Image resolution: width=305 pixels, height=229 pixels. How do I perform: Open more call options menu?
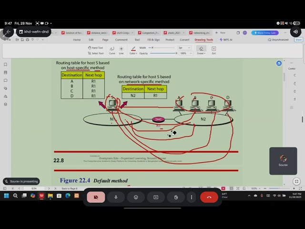pyautogui.click(x=192, y=197)
